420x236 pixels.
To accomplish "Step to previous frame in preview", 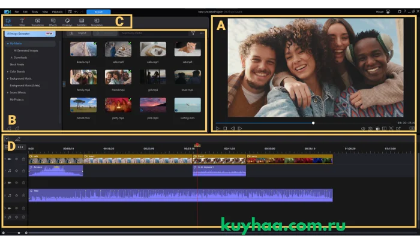I will point(233,129).
